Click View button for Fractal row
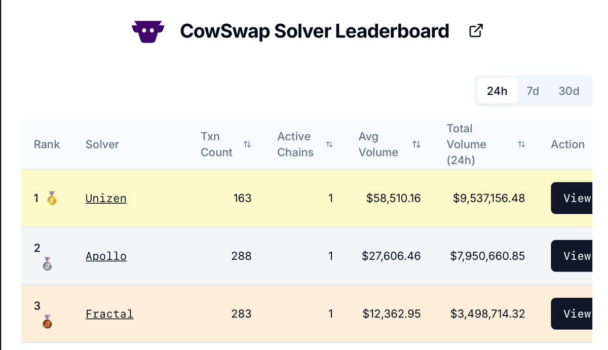The height and width of the screenshot is (350, 608). coord(572,314)
